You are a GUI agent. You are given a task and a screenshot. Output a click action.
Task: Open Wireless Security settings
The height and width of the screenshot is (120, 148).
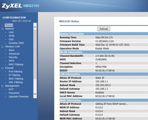(x=13, y=57)
